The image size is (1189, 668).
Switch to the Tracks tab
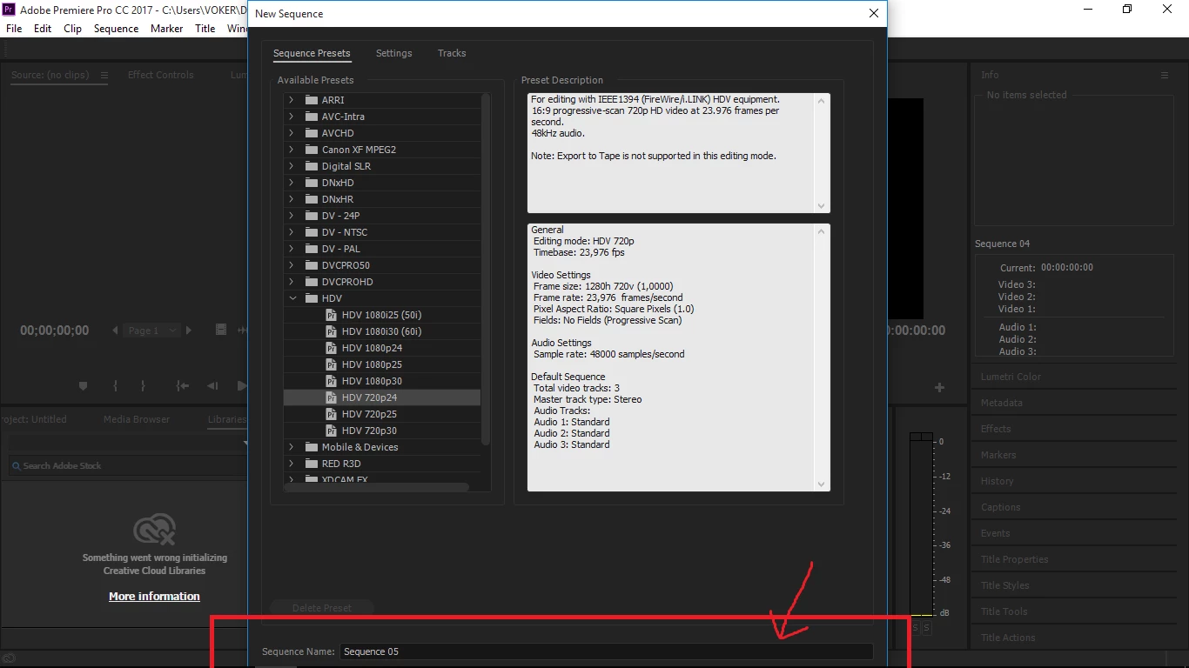coord(452,53)
